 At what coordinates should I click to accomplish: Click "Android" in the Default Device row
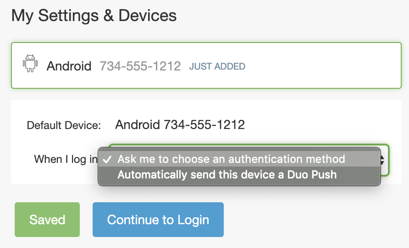click(x=138, y=124)
